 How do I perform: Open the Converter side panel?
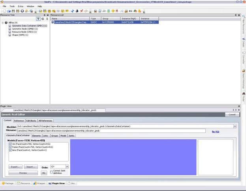[244, 59]
